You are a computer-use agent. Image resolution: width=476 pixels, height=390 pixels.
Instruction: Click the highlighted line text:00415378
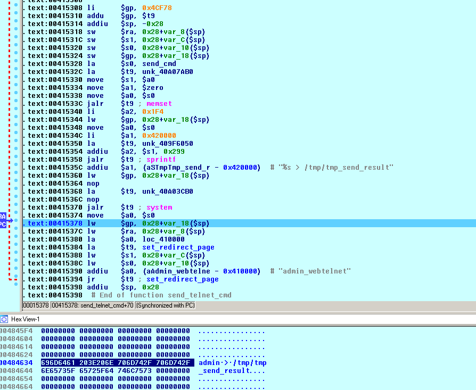pyautogui.click(x=249, y=223)
